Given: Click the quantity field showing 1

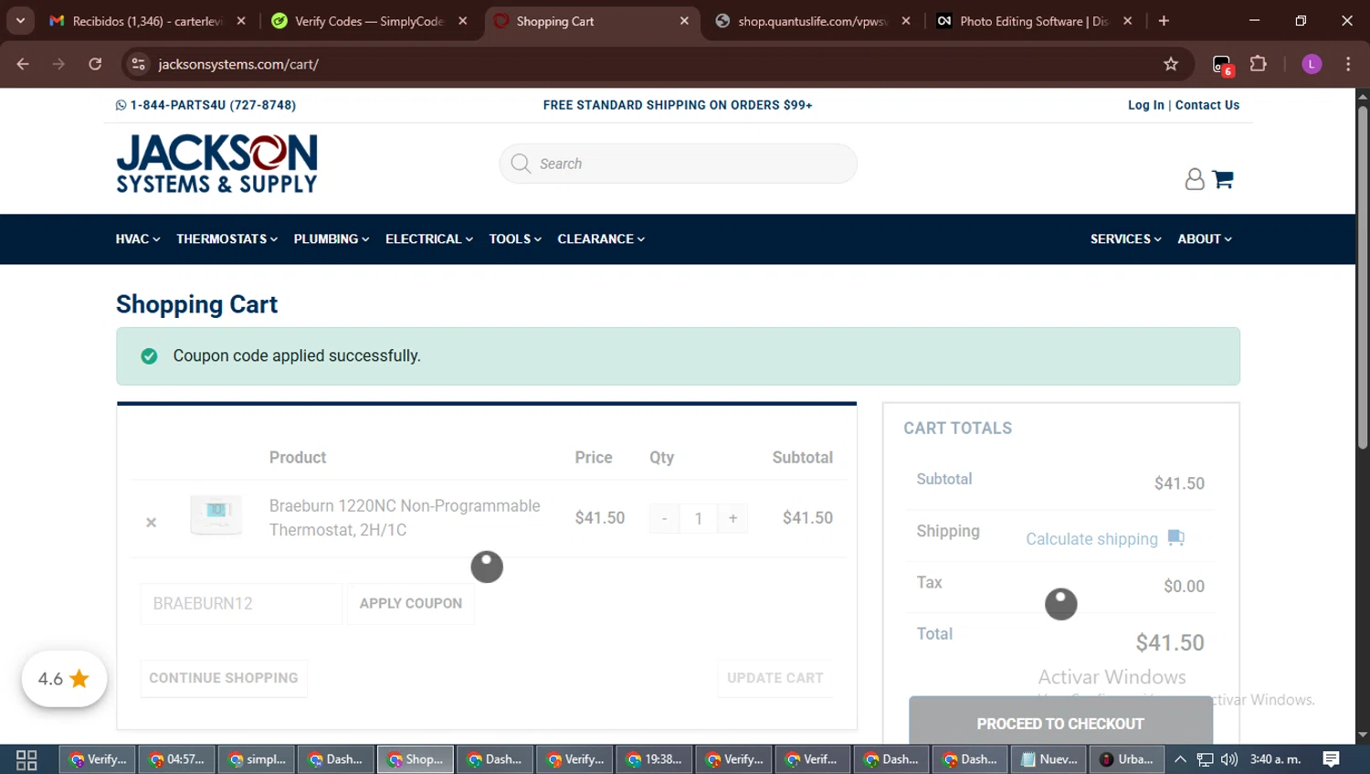Looking at the screenshot, I should [x=699, y=518].
